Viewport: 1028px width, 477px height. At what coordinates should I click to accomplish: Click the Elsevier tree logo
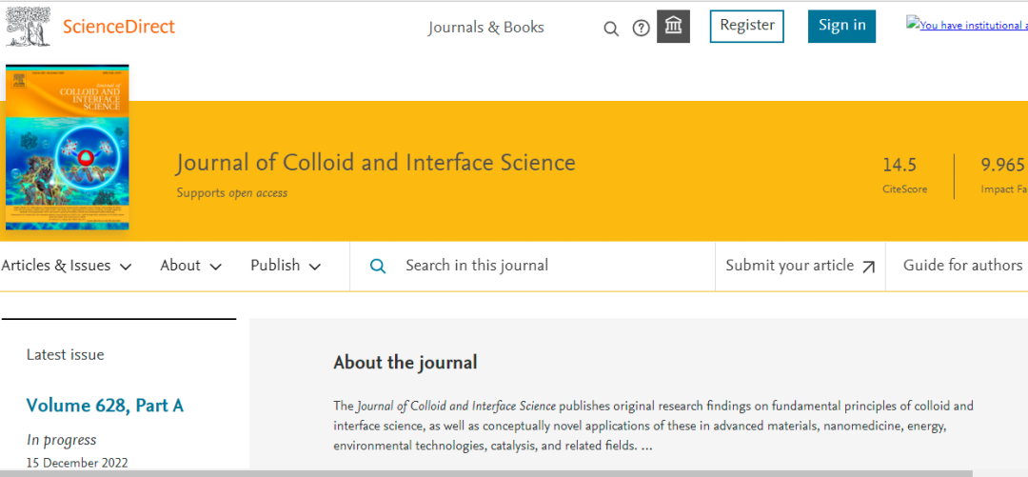(x=28, y=27)
